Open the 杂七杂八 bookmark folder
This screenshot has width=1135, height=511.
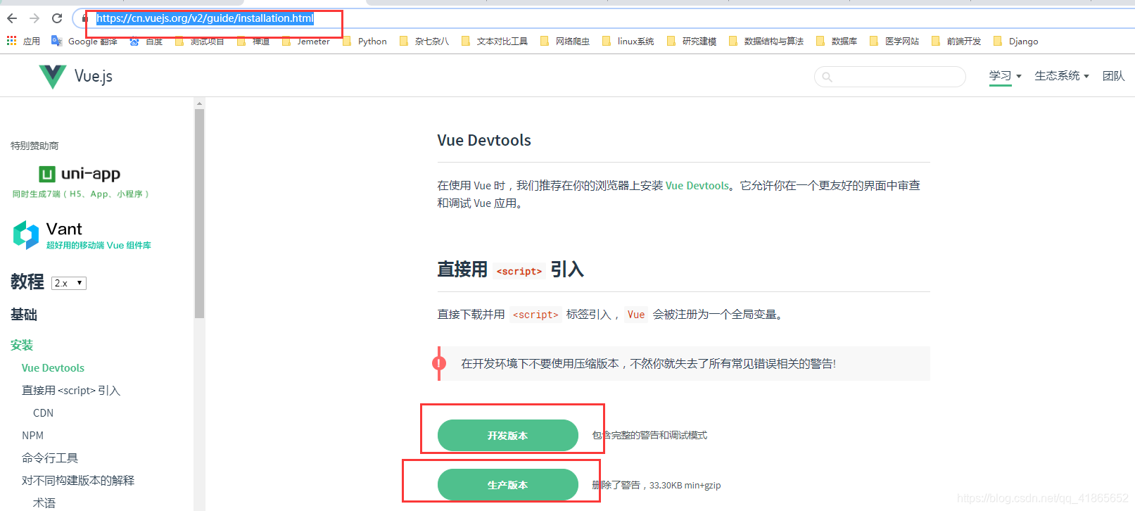[424, 42]
